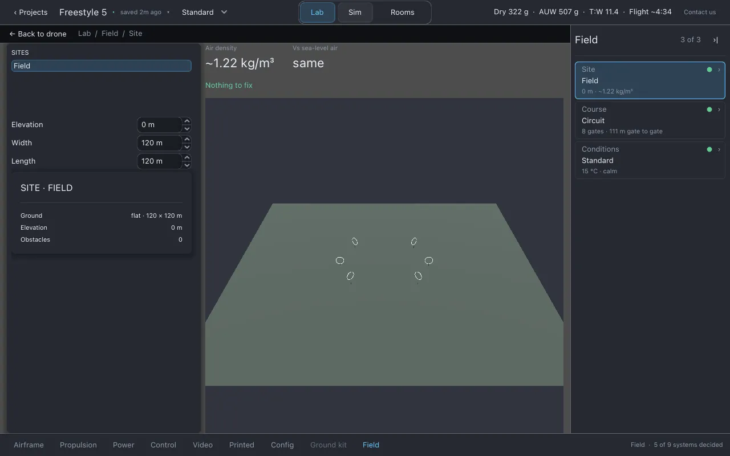Increase the Length value with the up arrow
Screen dimensions: 730x456
click(187, 158)
